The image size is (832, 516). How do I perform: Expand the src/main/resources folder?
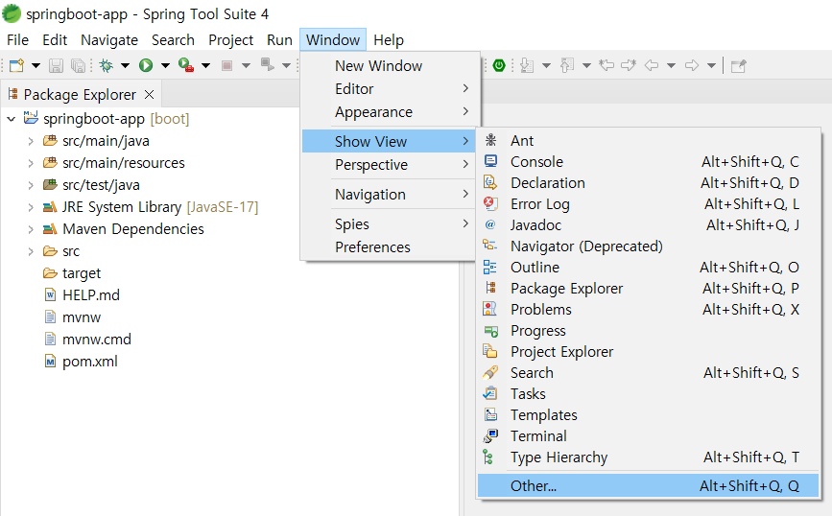tap(31, 163)
